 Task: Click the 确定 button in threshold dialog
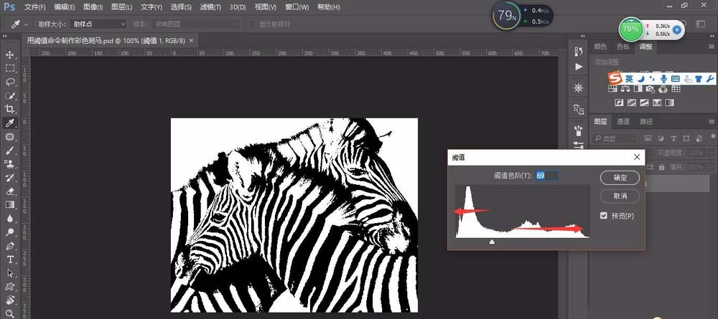coord(620,178)
